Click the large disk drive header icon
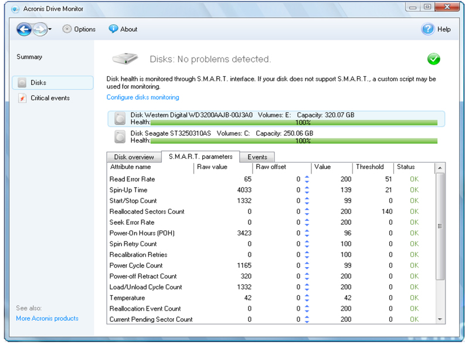The width and height of the screenshot is (469, 344). (x=125, y=58)
